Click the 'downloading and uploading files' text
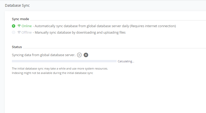Image resolution: width=206 pixels, height=113 pixels. pyautogui.click(x=102, y=32)
